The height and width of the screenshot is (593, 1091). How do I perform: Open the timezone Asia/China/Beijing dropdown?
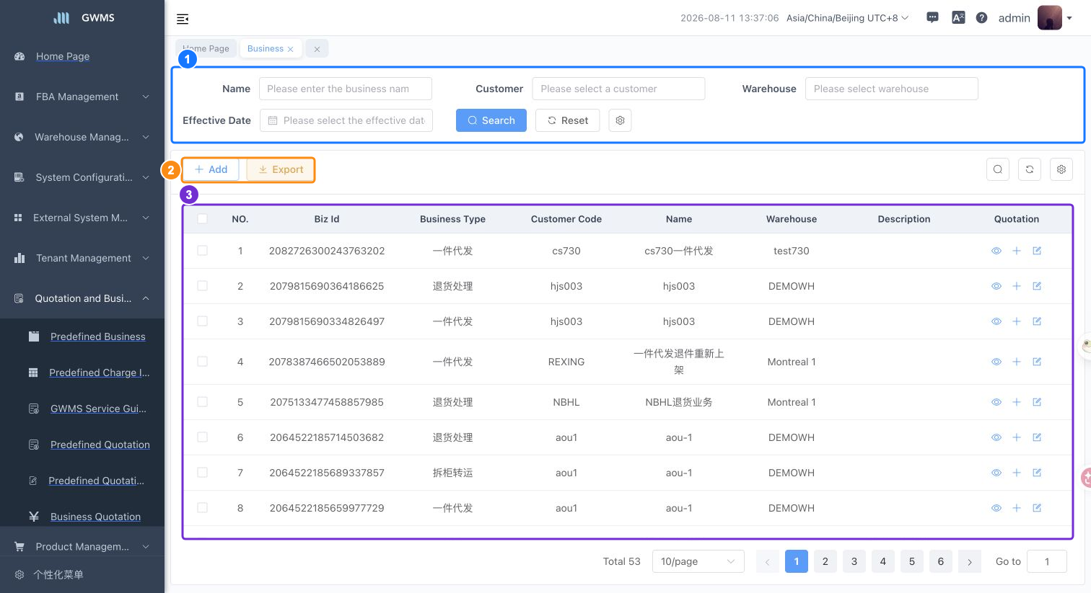847,18
